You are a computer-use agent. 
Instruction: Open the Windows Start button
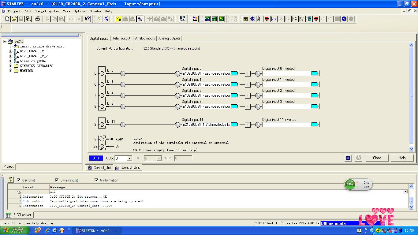(15, 230)
